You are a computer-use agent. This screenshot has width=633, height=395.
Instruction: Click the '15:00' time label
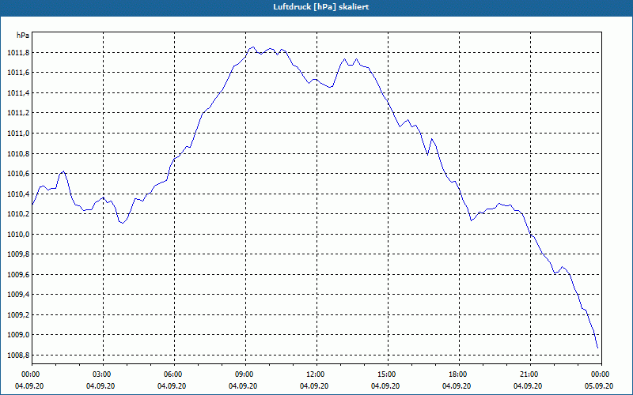386,374
